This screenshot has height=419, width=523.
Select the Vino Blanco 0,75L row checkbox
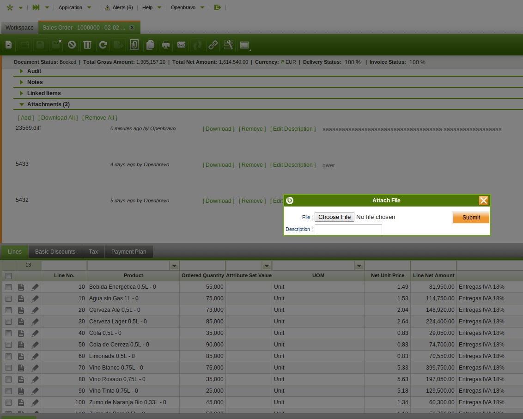coord(8,368)
